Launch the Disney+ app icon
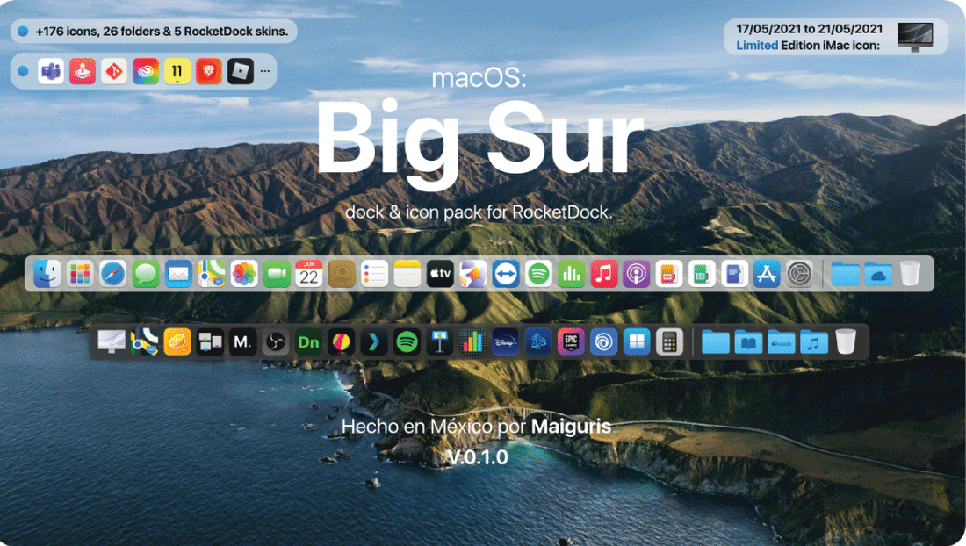 (505, 341)
